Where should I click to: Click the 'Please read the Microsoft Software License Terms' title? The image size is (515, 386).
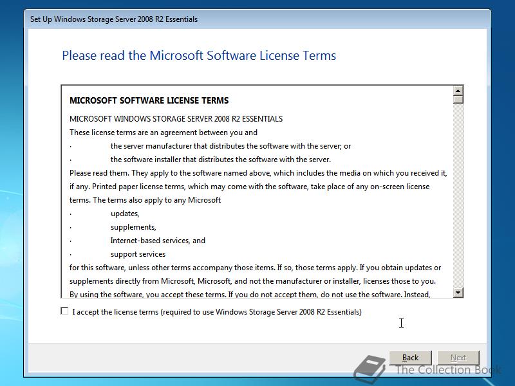click(199, 55)
